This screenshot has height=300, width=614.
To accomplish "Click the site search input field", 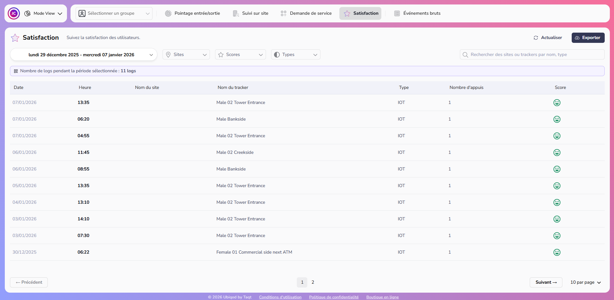I will pos(532,54).
